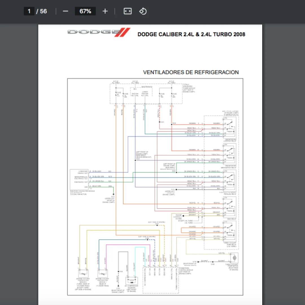Click the totally integrated power module box
The height and width of the screenshot is (305, 305).
click(146, 94)
